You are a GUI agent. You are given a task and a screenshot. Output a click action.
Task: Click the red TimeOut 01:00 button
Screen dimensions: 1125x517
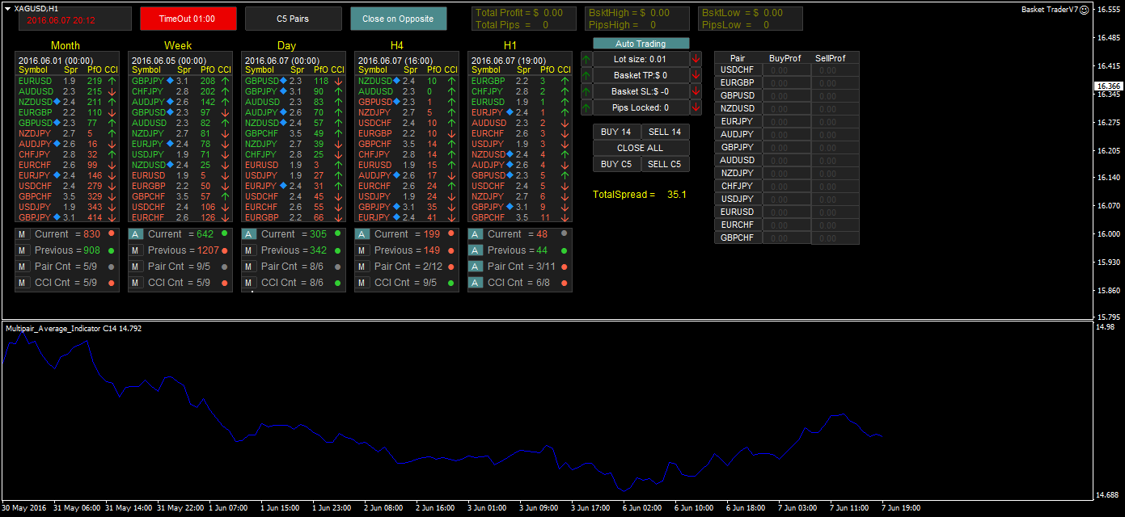tap(188, 19)
